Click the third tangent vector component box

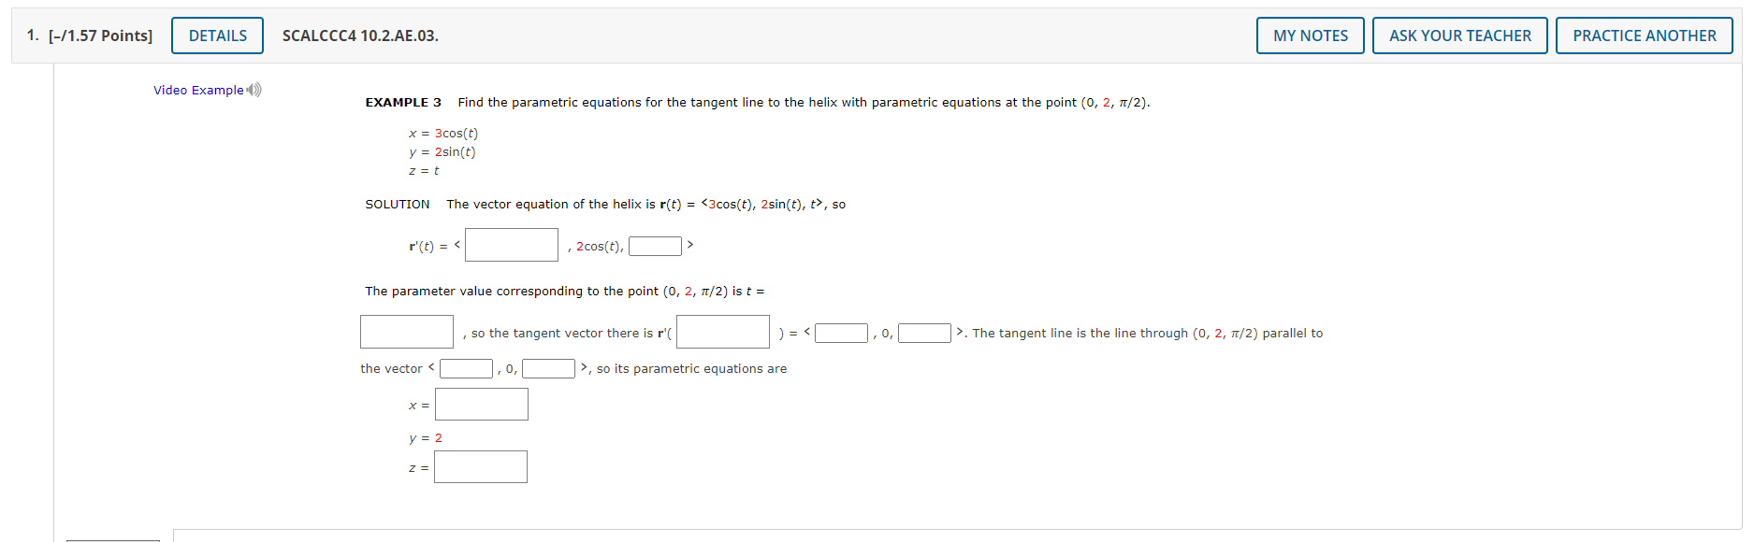pyautogui.click(x=922, y=331)
